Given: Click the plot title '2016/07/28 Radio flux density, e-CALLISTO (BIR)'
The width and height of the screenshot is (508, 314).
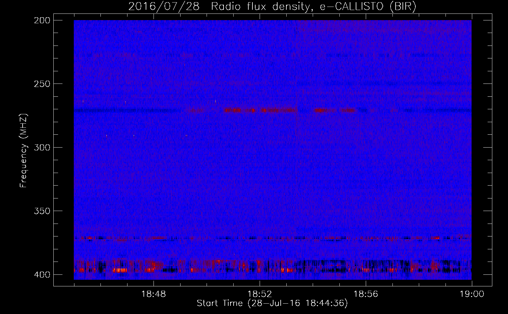Looking at the screenshot, I should pos(272,7).
